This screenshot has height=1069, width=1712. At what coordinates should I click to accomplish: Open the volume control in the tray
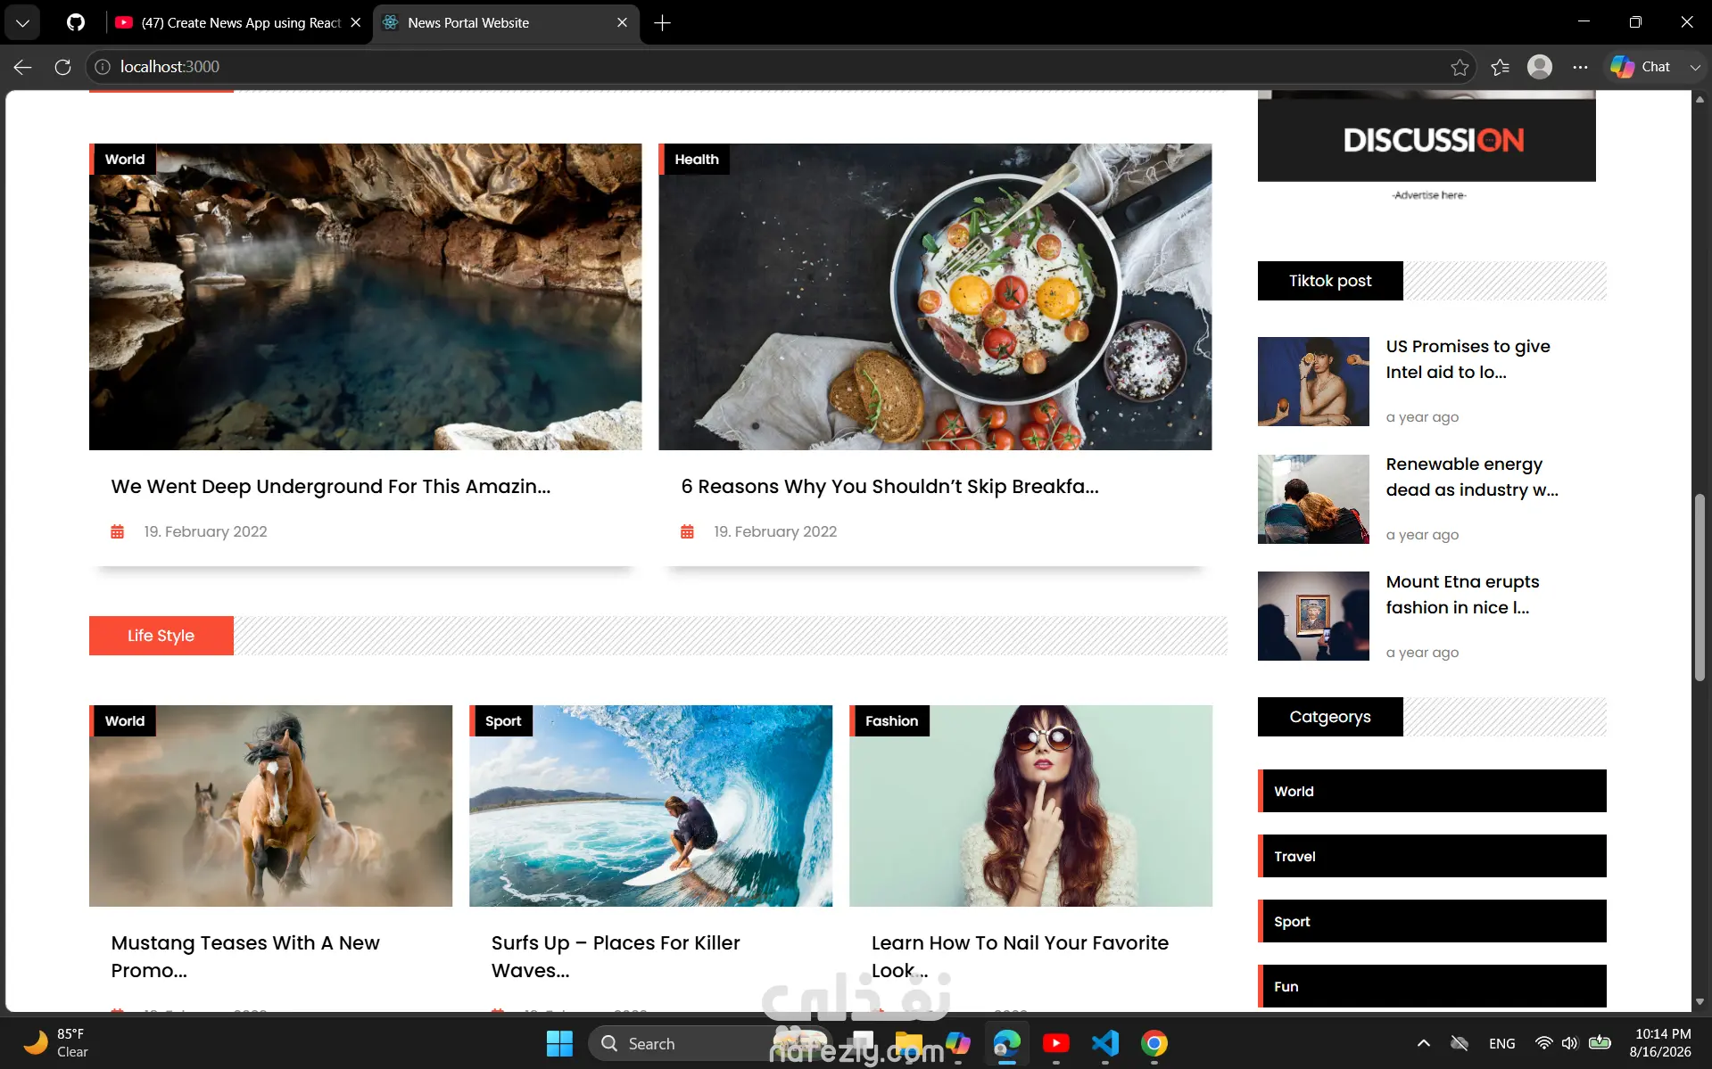click(1570, 1043)
